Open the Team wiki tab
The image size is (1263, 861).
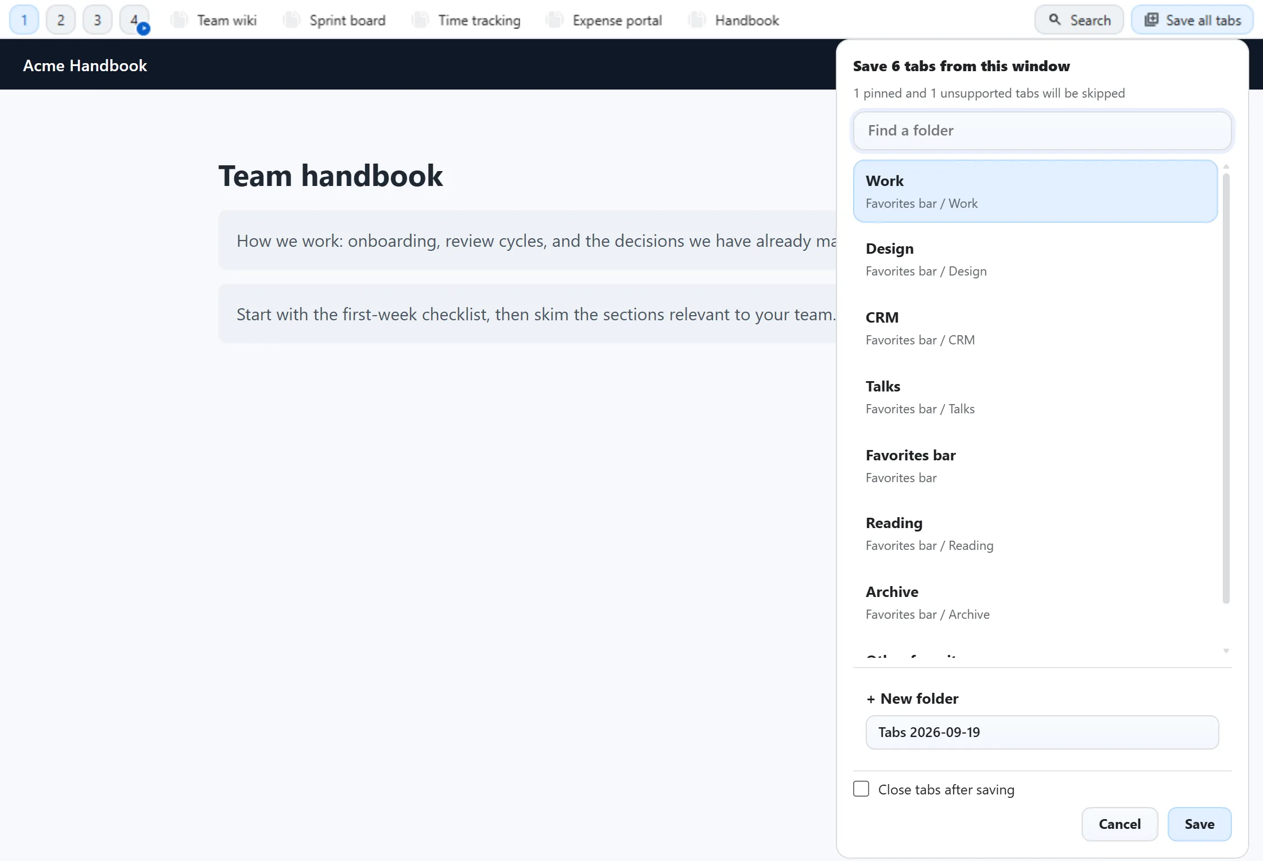[x=214, y=20]
